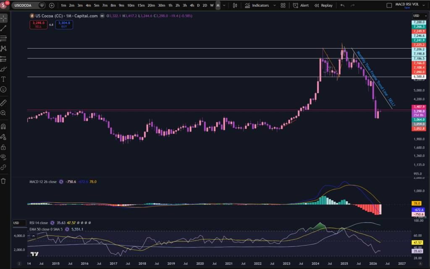The width and height of the screenshot is (430, 269).
Task: Start bar Replay mode
Action: [x=323, y=5]
